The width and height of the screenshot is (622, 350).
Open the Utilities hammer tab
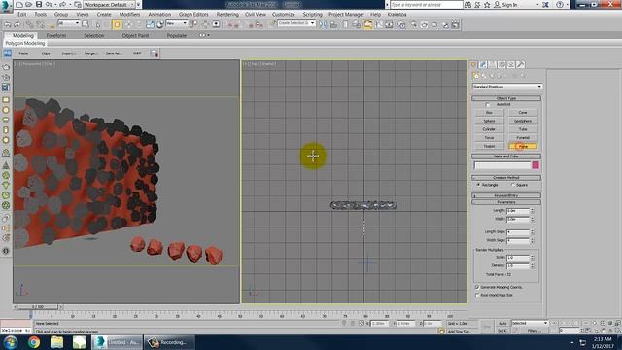click(521, 65)
